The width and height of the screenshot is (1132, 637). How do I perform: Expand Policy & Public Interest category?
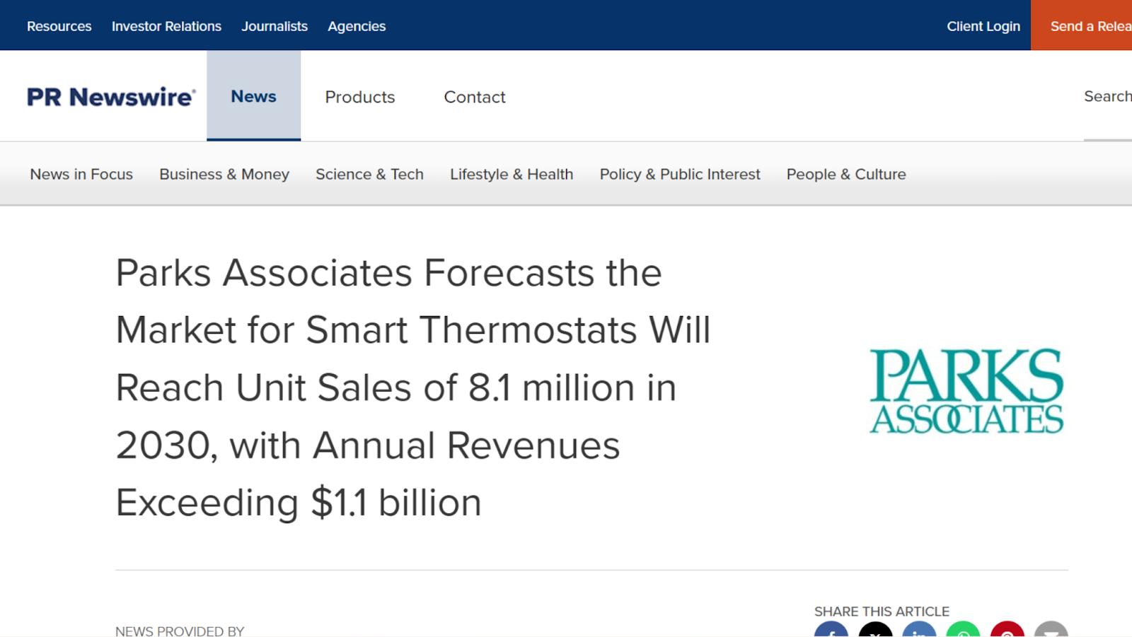point(680,174)
